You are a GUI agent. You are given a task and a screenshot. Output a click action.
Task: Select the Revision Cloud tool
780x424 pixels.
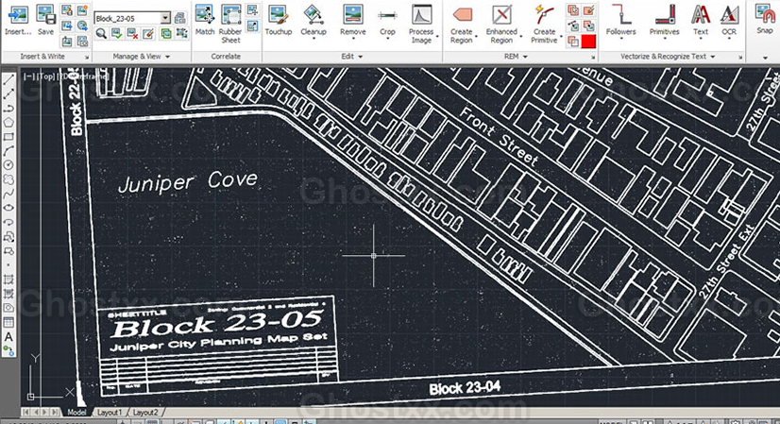point(8,179)
